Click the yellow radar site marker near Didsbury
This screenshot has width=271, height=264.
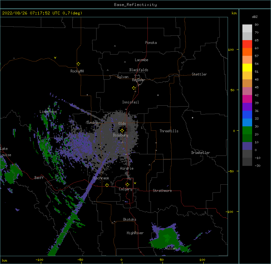click(122, 131)
